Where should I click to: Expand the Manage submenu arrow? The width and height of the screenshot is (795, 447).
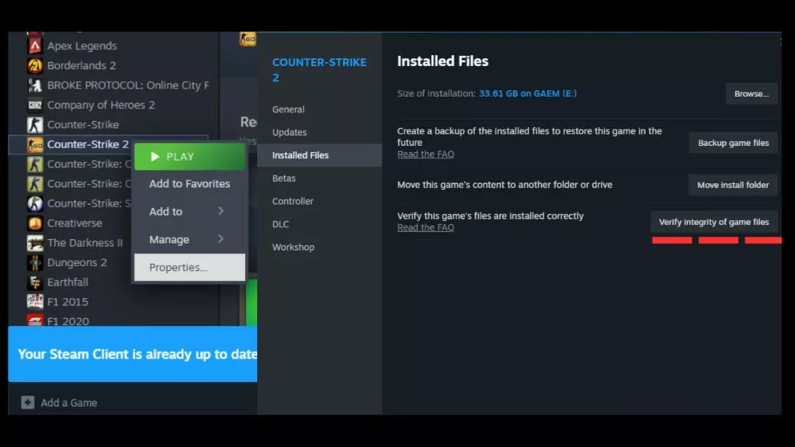coord(221,239)
